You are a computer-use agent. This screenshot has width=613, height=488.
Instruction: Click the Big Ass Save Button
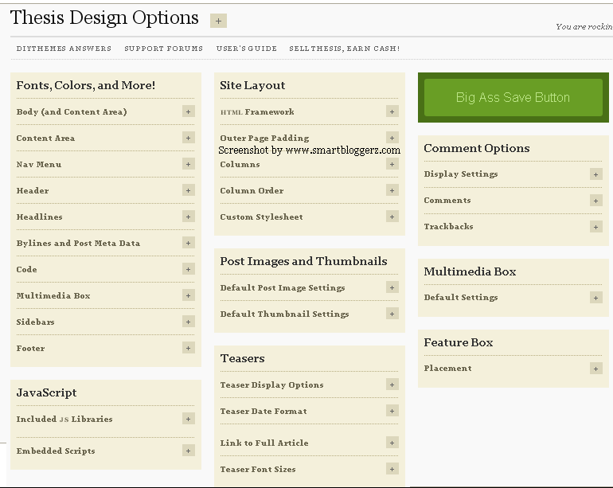[513, 97]
